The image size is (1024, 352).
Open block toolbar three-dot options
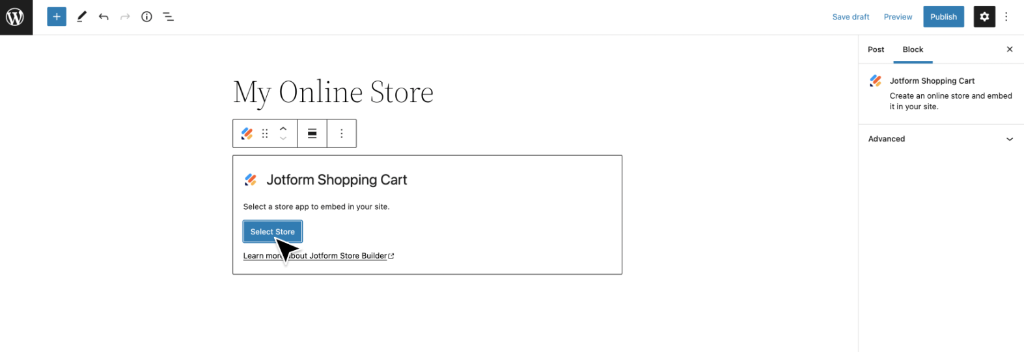pos(342,134)
